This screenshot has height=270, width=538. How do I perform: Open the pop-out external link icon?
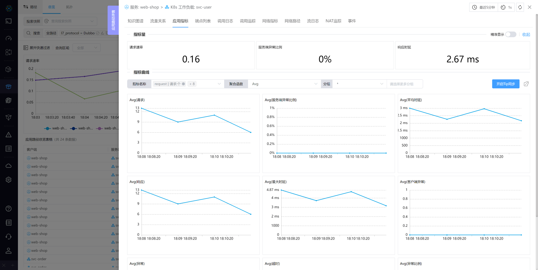pos(526,84)
